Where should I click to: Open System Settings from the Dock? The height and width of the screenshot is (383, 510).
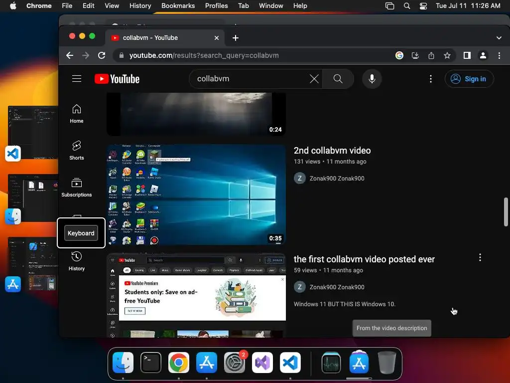coord(235,363)
